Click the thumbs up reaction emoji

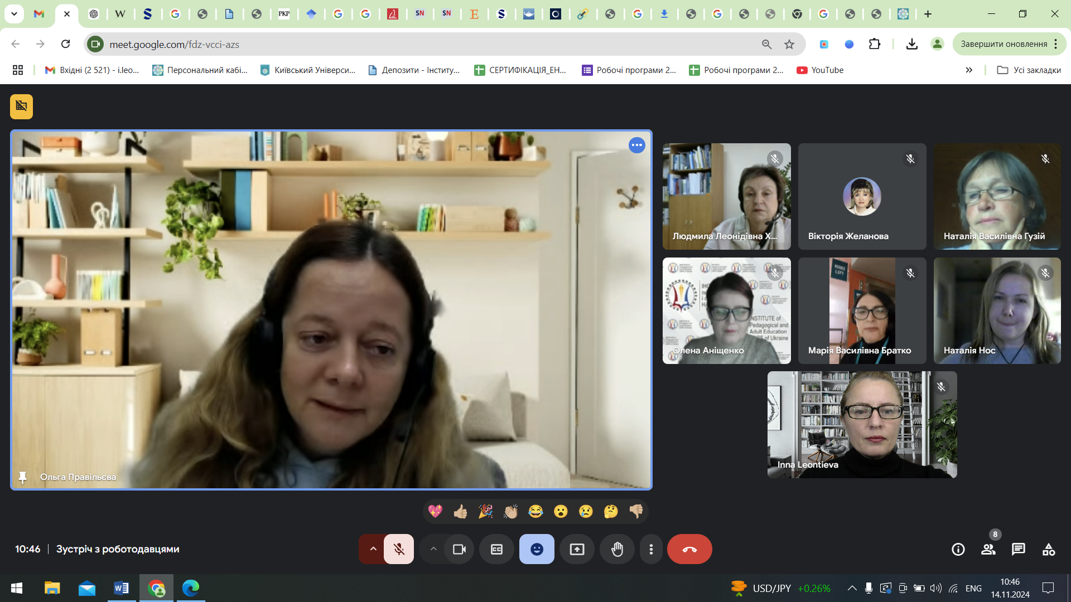point(460,511)
